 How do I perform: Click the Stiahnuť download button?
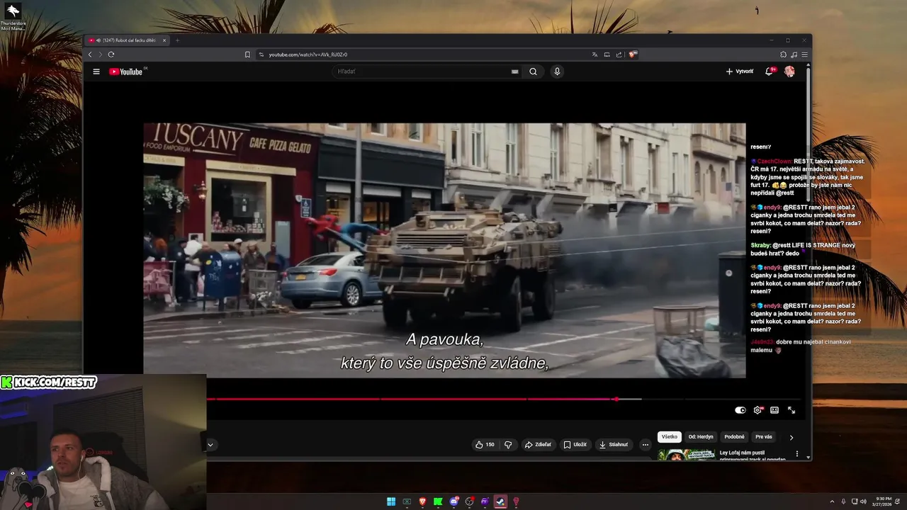point(614,445)
